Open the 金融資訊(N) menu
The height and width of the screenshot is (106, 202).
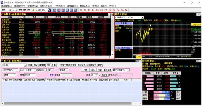72,6
